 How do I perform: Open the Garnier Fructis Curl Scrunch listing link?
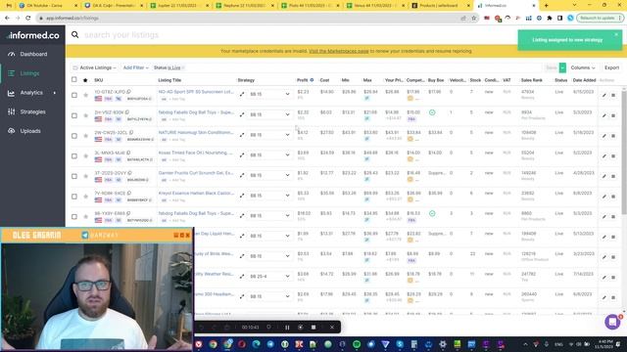tap(196, 173)
